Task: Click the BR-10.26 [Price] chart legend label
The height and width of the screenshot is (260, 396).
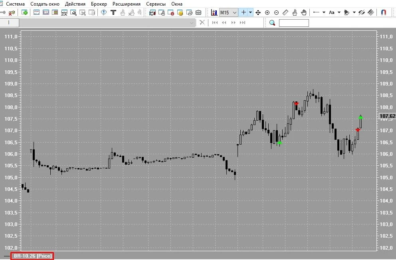Action: (33, 256)
